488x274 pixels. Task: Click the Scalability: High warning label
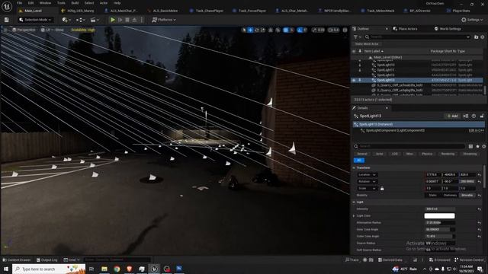(83, 30)
